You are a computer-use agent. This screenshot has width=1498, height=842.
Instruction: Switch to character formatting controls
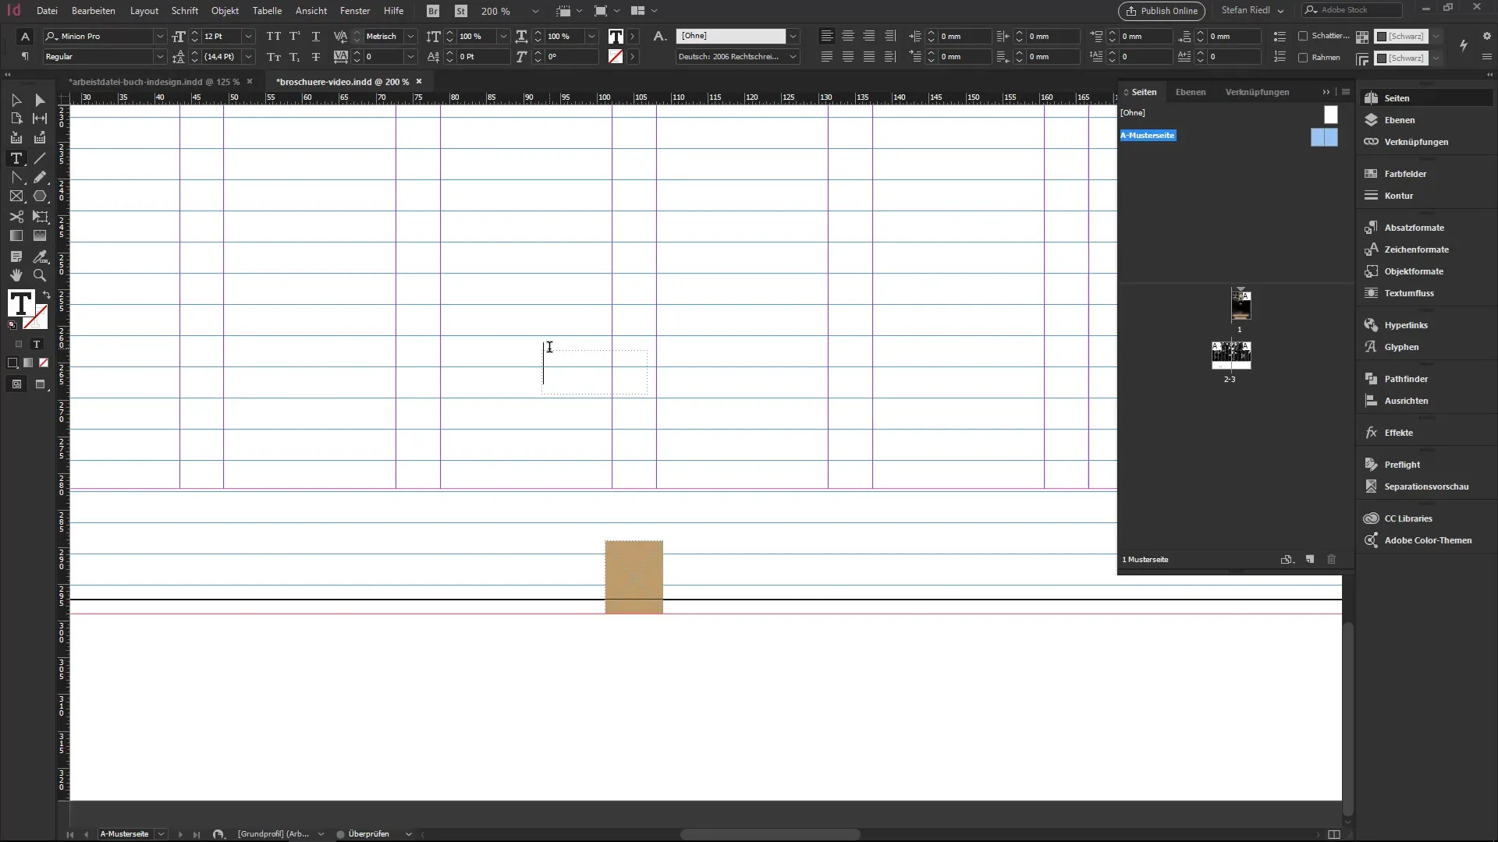[25, 37]
